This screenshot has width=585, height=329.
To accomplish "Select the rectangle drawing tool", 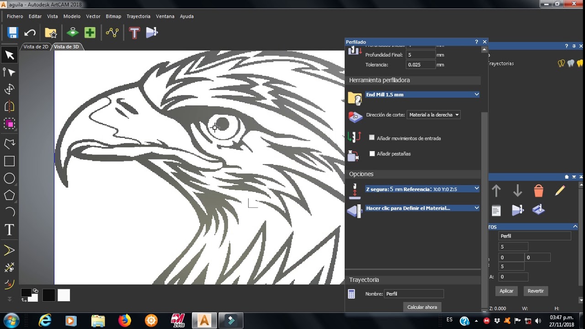I will (9, 161).
